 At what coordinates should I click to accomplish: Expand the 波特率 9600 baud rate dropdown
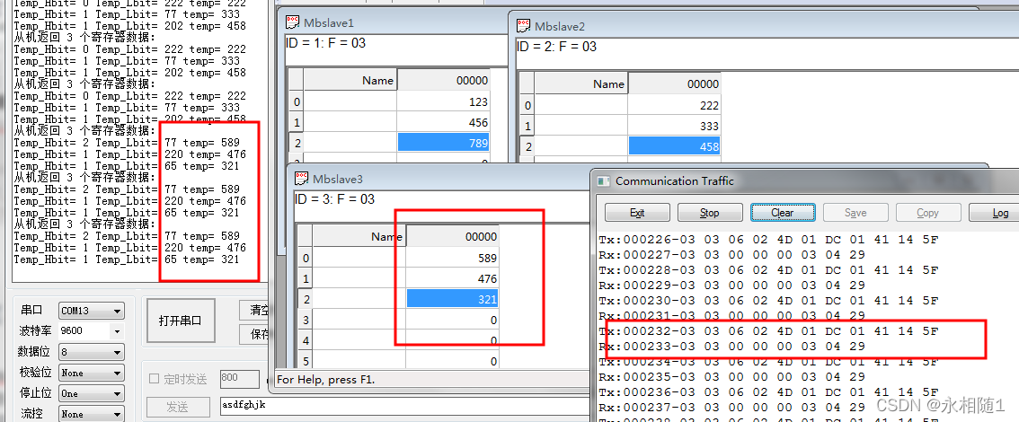[x=91, y=331]
